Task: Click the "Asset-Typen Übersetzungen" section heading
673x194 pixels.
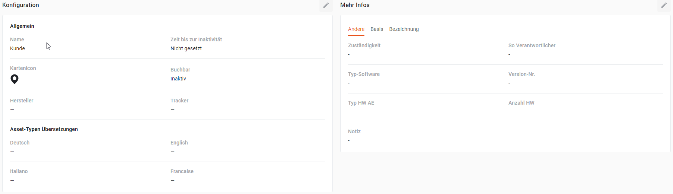Action: coord(44,129)
